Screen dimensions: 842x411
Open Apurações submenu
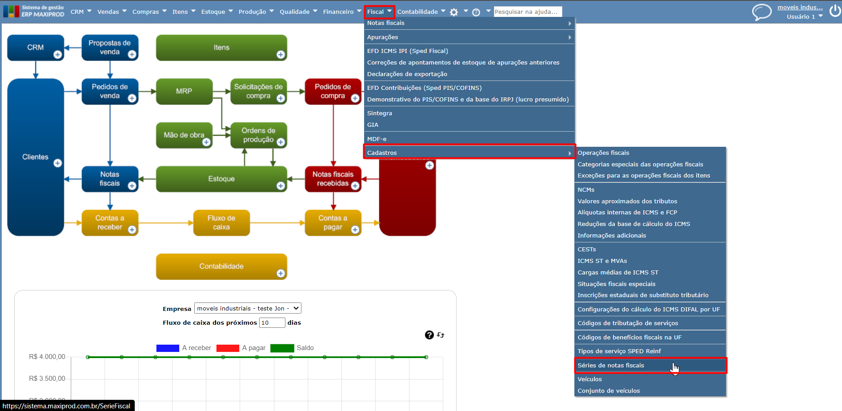pyautogui.click(x=469, y=37)
